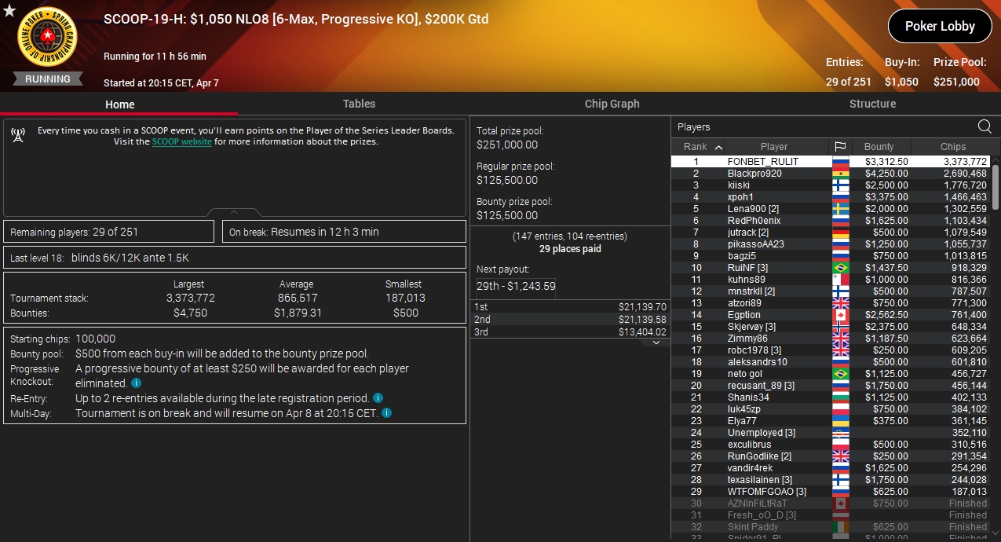Viewport: 1001px width, 542px height.
Task: Click the info icon beside Multi-Day details
Action: [387, 413]
